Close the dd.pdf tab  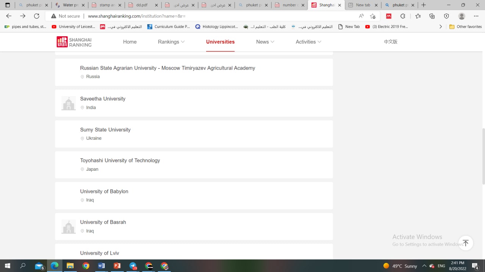pos(156,5)
